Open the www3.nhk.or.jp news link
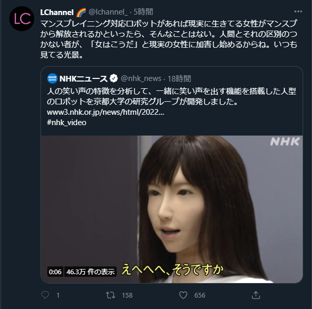The image size is (312, 309). point(106,112)
